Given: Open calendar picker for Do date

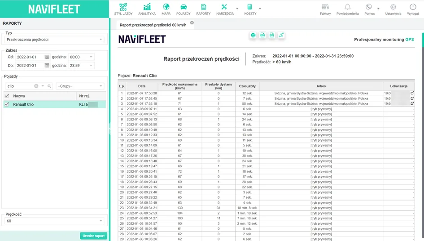Looking at the screenshot, I should (x=47, y=65).
